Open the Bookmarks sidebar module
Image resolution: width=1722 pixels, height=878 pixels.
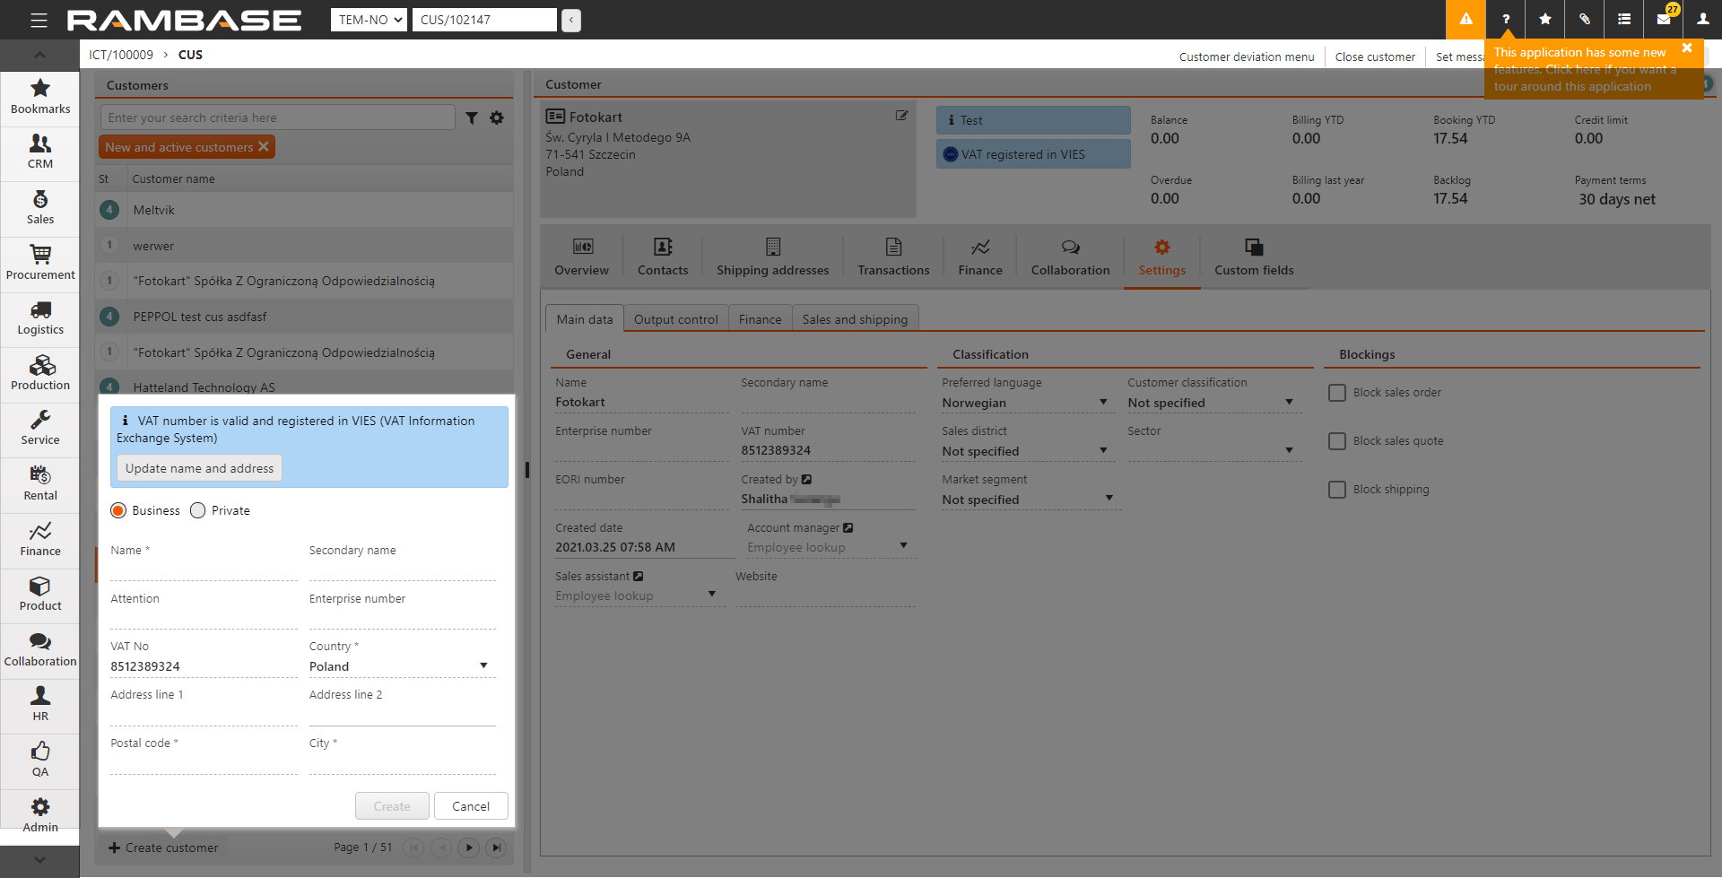click(x=40, y=97)
